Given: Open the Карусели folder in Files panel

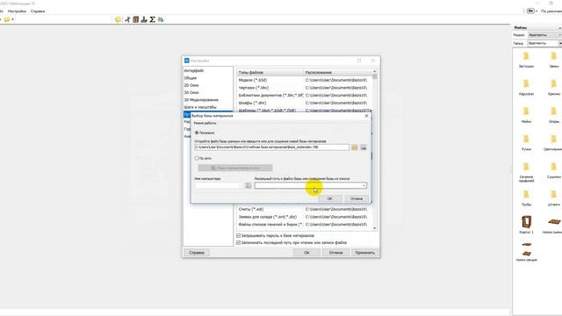Looking at the screenshot, I should click(526, 88).
